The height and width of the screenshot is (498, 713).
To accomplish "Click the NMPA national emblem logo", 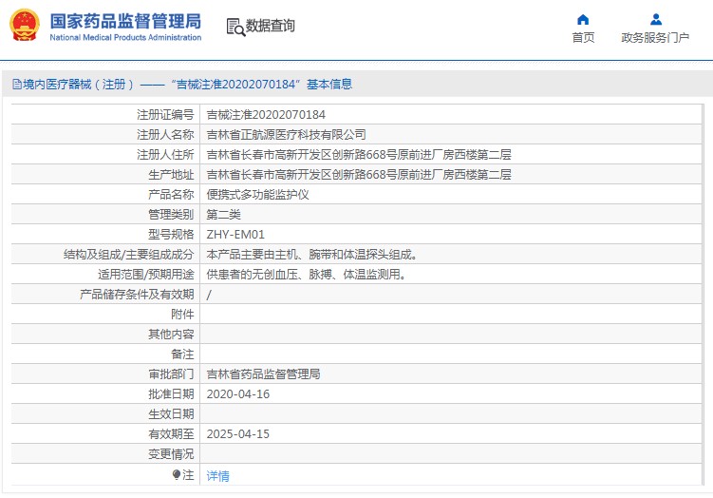I will coord(25,26).
